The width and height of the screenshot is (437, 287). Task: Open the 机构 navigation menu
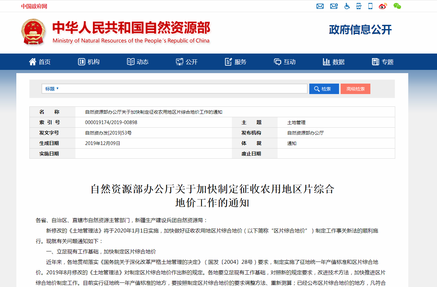(x=89, y=62)
